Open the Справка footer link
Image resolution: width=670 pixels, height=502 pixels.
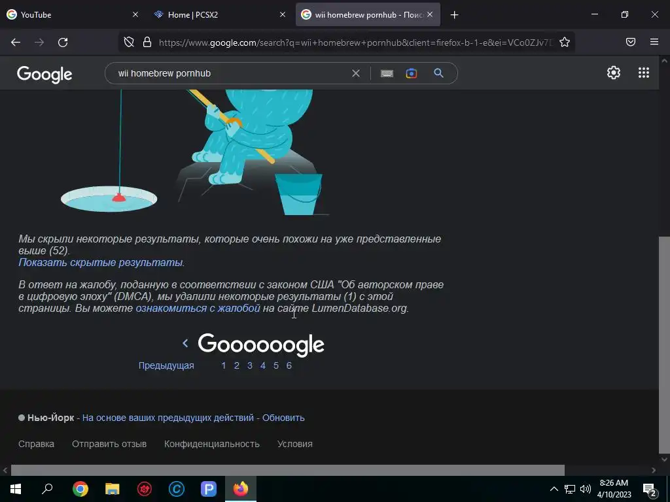click(37, 444)
